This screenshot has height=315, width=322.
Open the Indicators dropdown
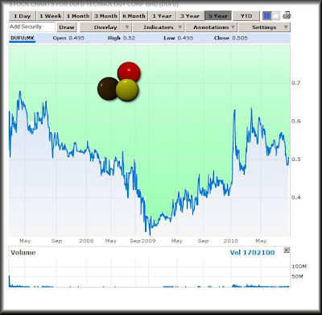[x=159, y=27]
